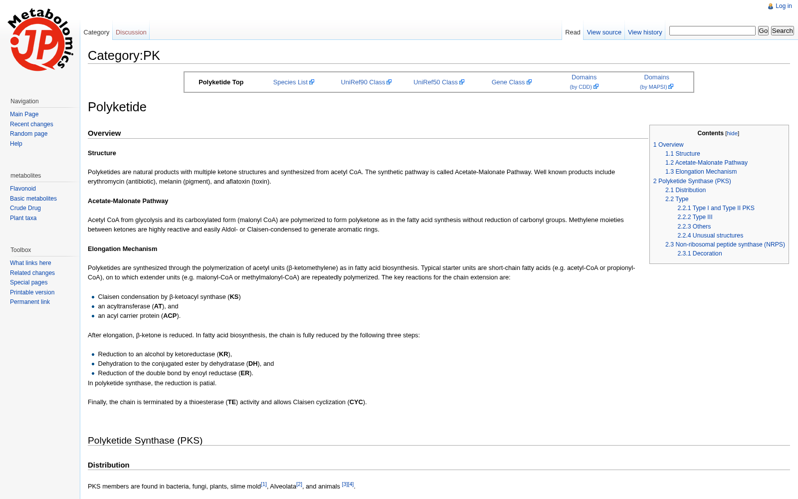The image size is (798, 499).
Task: Select the Read tab
Action: [573, 32]
